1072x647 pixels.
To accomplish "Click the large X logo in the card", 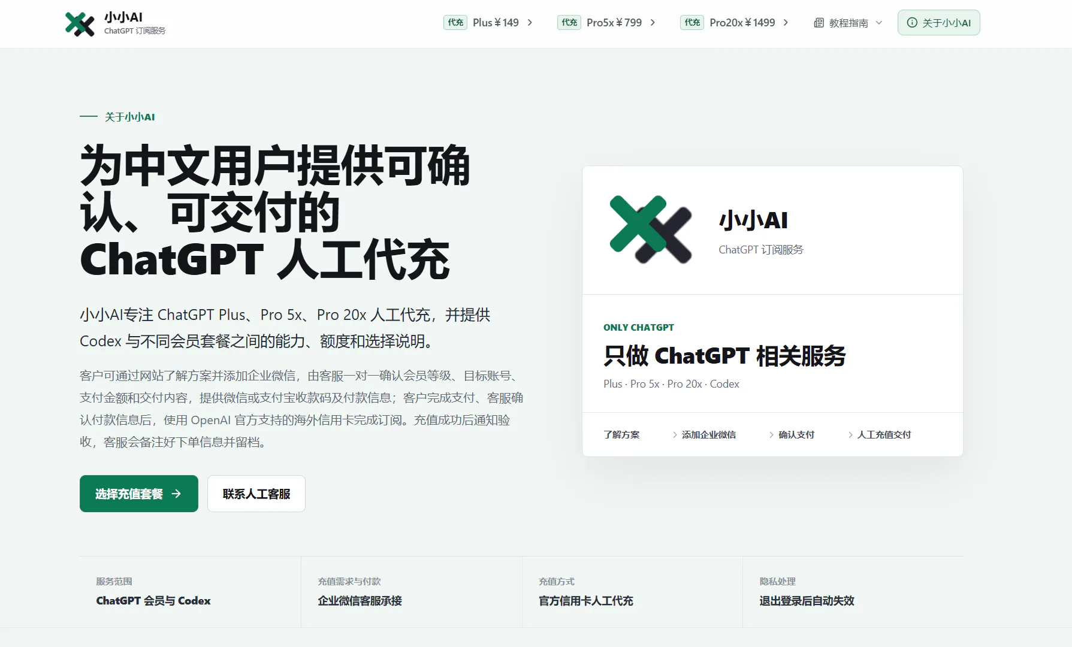I will click(651, 229).
